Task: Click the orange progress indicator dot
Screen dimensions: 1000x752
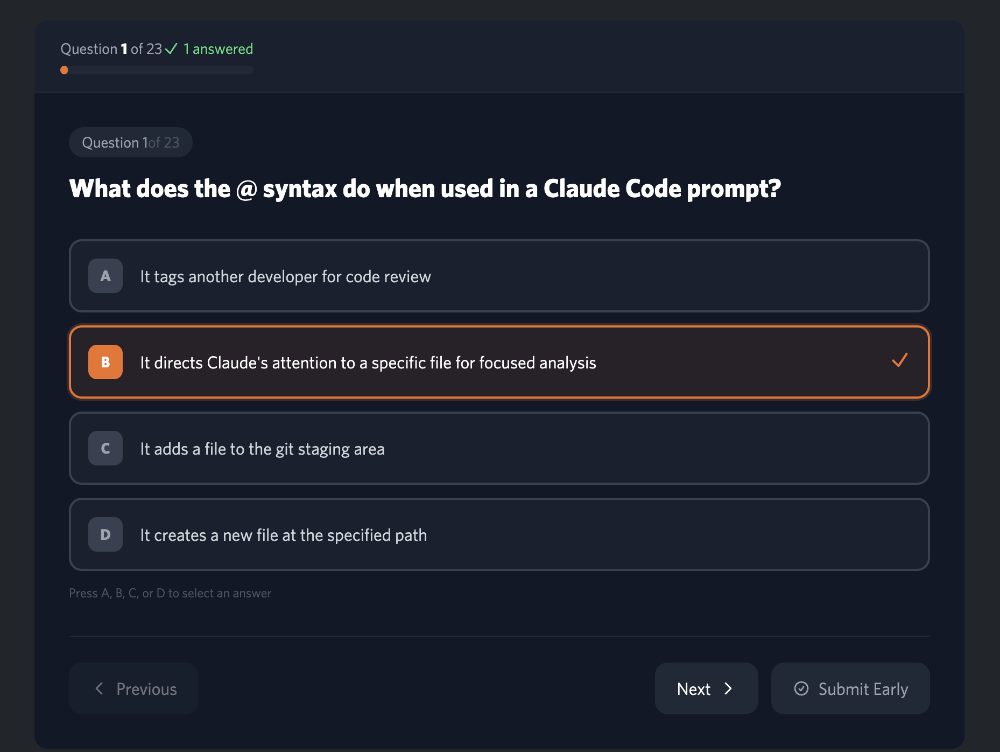Action: pos(64,70)
